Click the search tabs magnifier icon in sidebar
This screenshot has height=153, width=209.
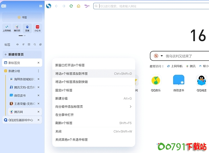click(x=35, y=45)
